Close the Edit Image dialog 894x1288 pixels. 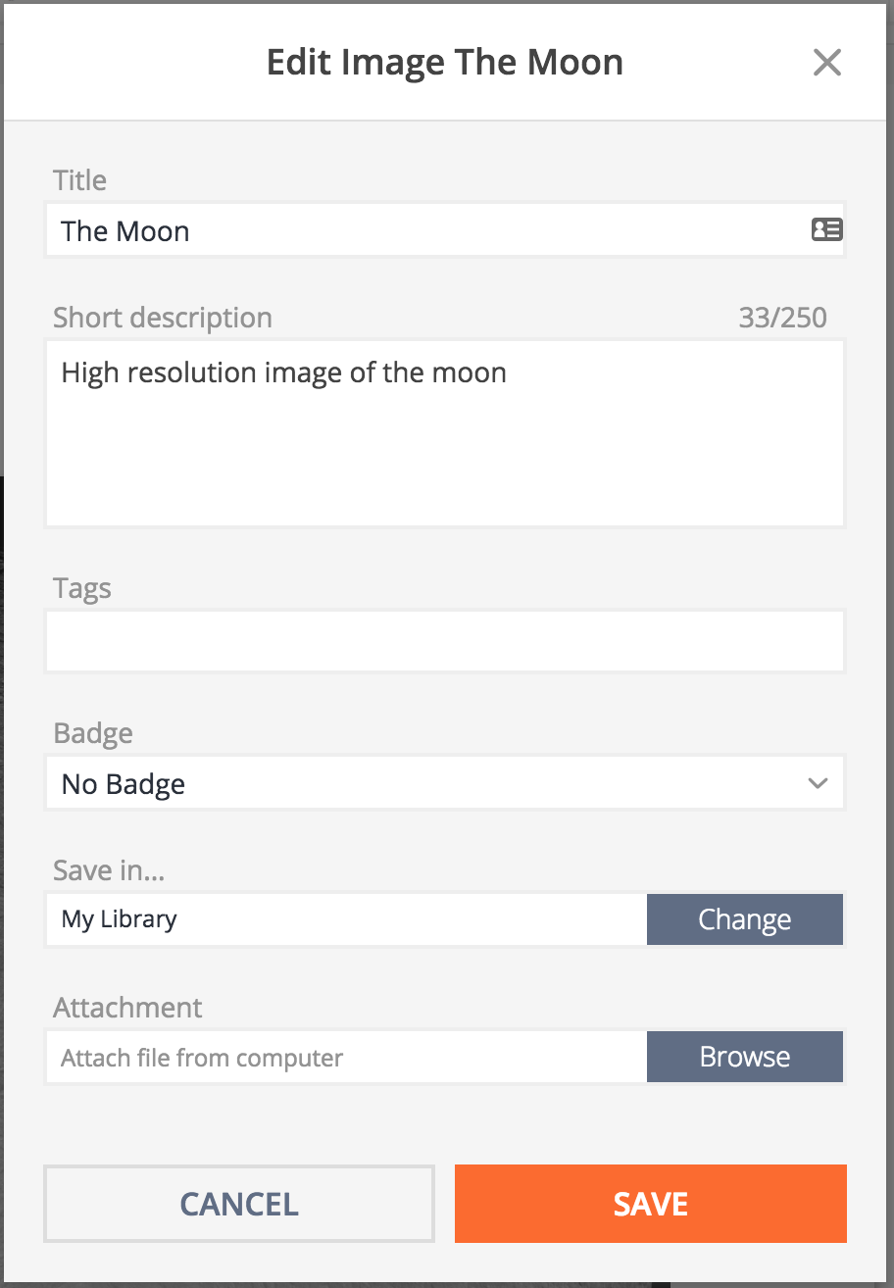tap(827, 63)
